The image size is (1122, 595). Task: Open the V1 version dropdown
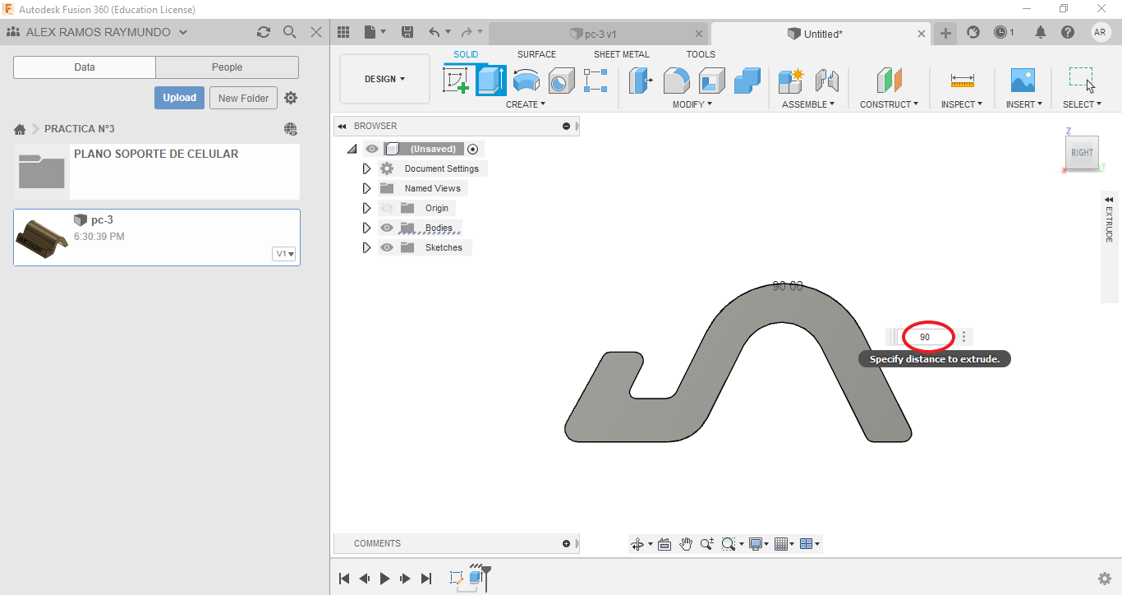tap(284, 254)
